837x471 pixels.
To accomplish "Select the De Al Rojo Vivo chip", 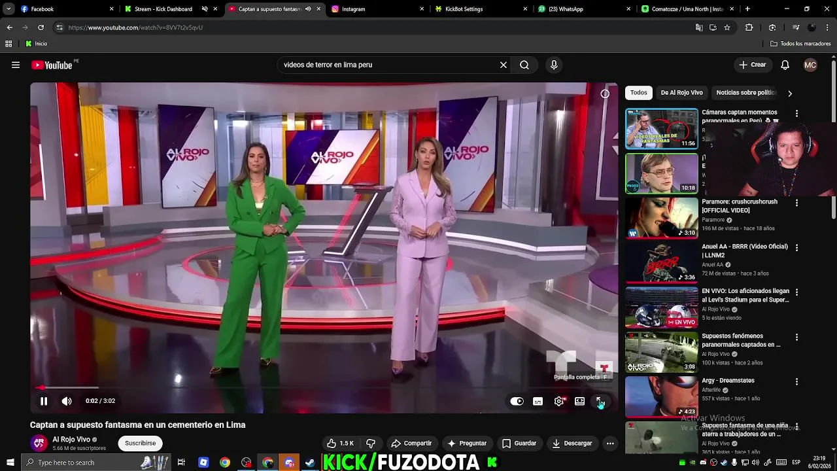I will pos(681,92).
